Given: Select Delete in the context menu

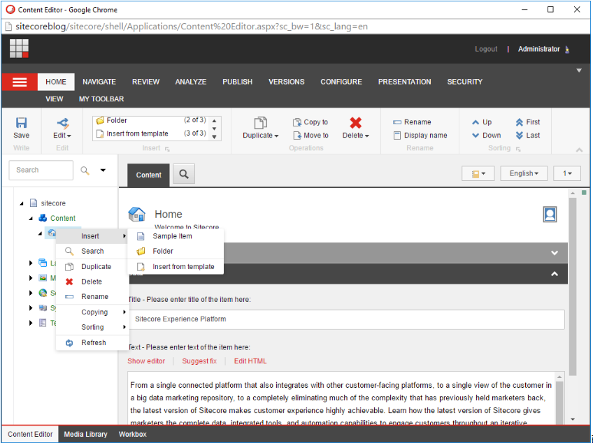Looking at the screenshot, I should click(92, 282).
